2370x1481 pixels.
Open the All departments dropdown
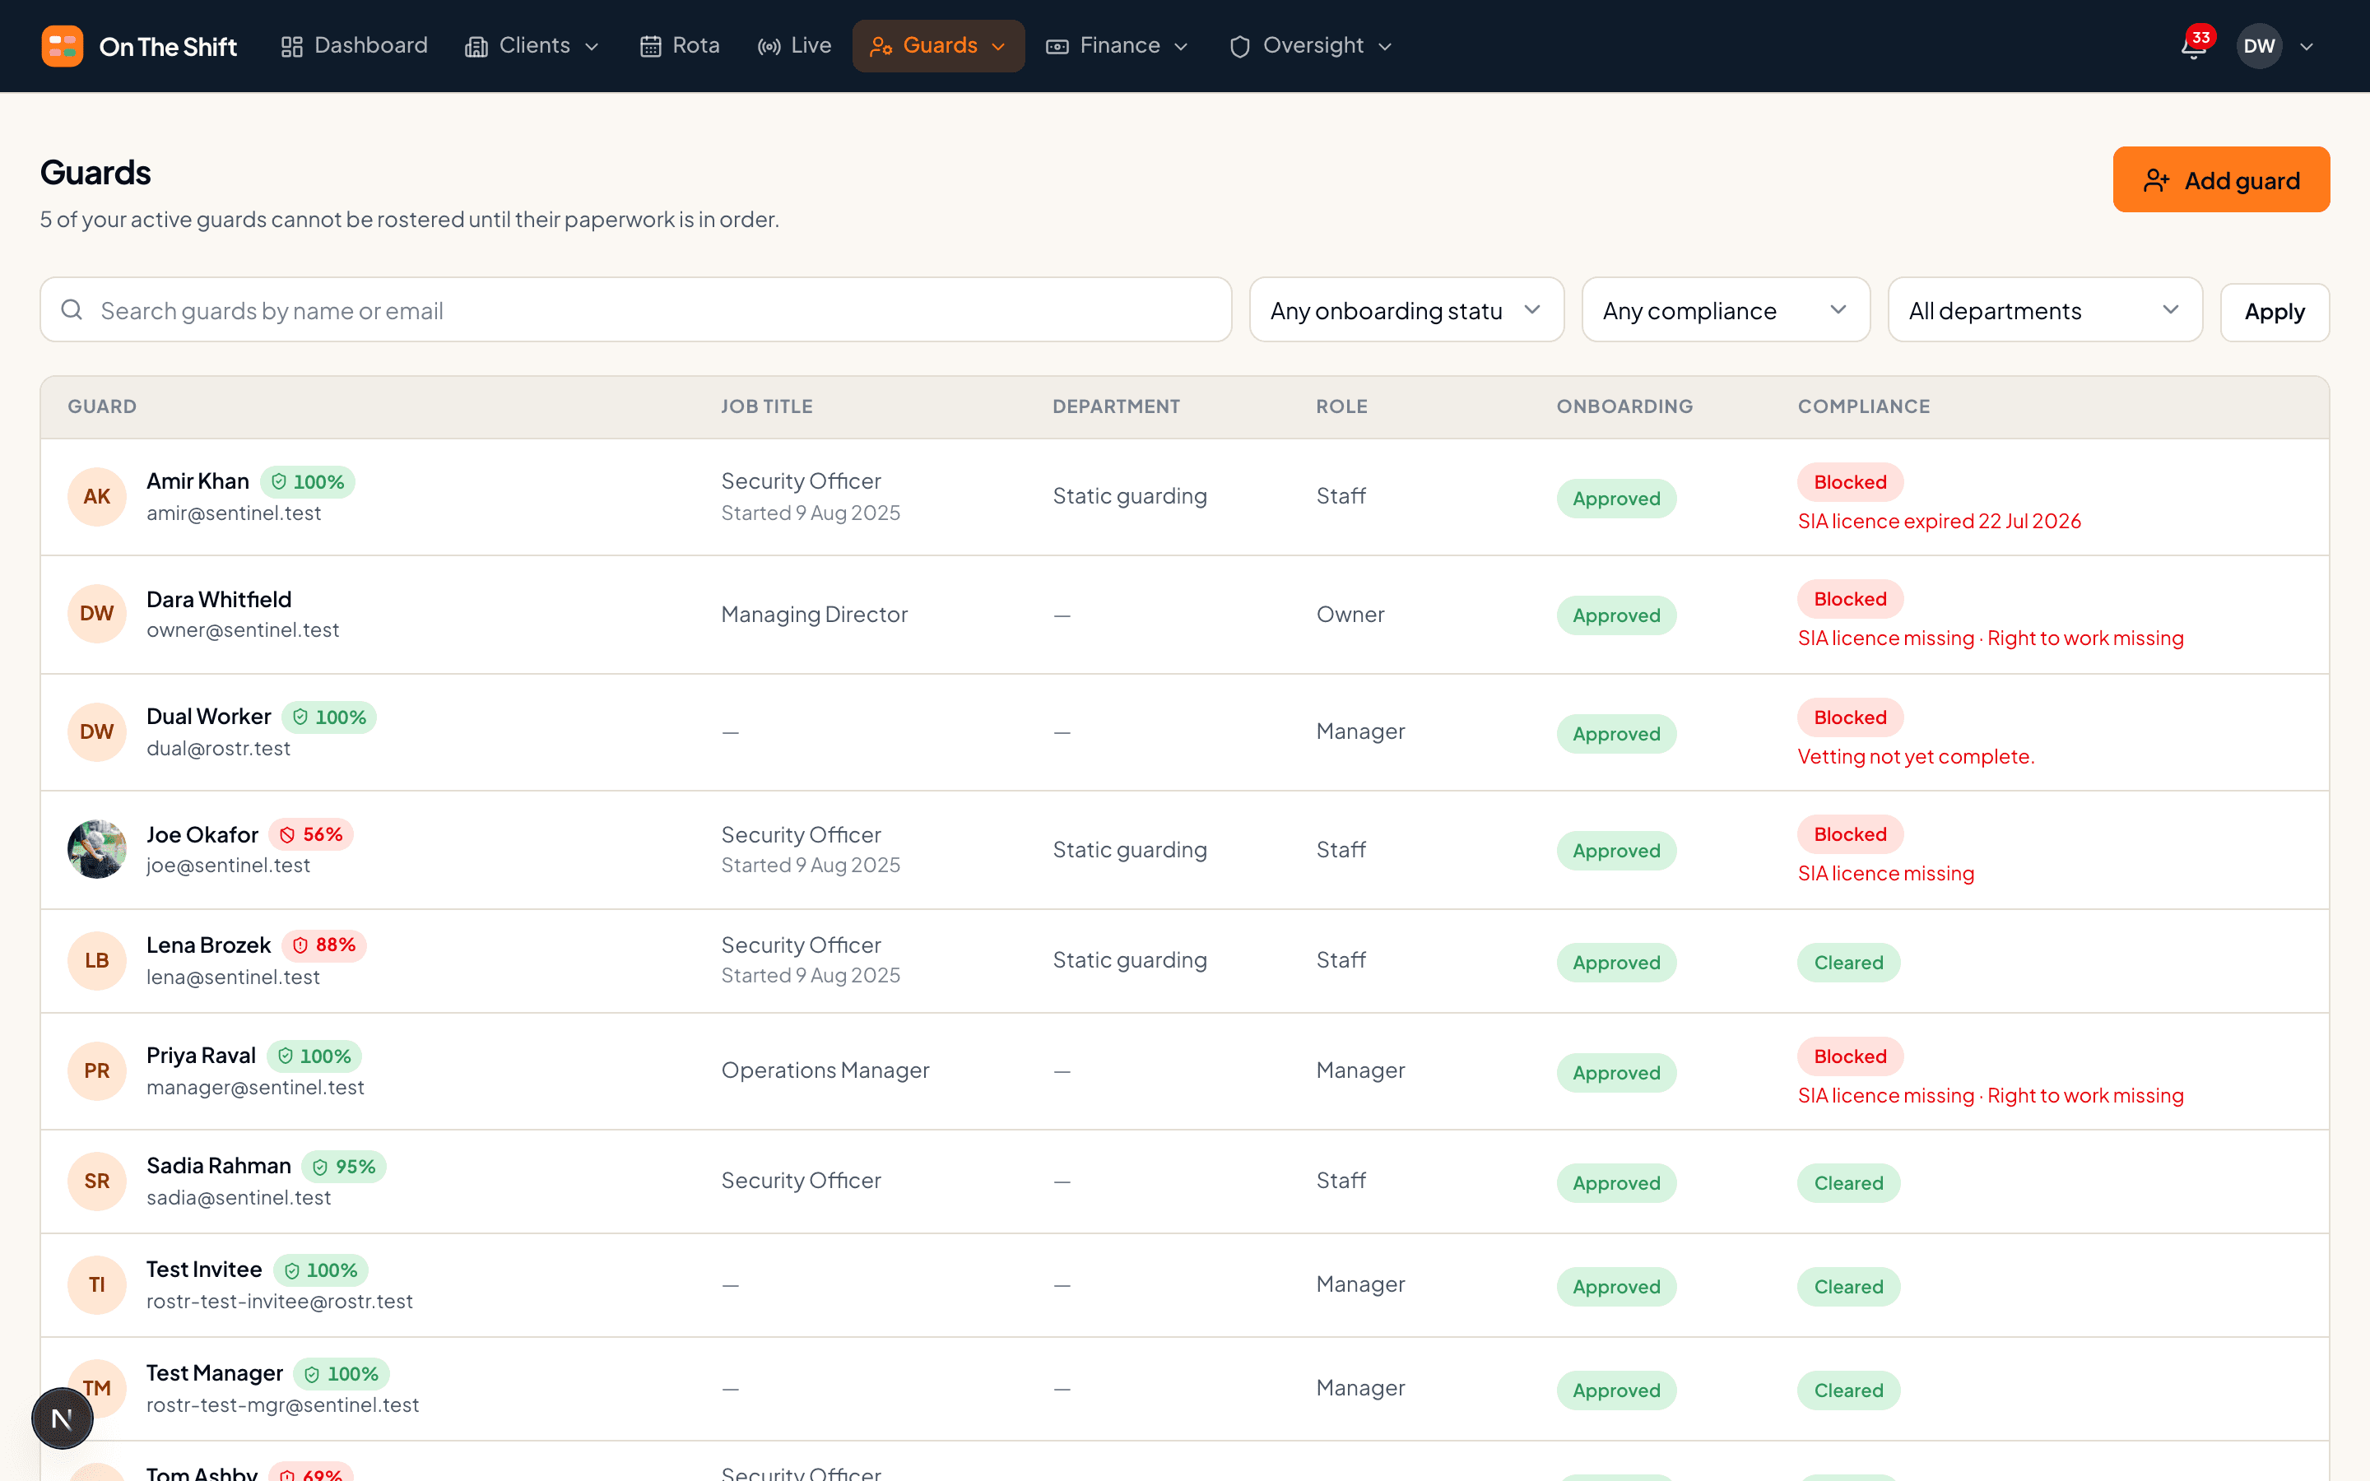click(2045, 309)
